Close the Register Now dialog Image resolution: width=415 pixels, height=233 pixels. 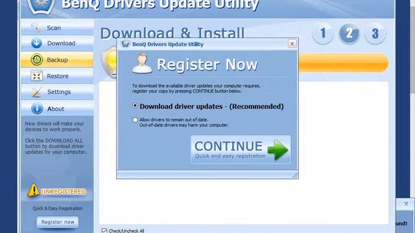[x=292, y=43]
